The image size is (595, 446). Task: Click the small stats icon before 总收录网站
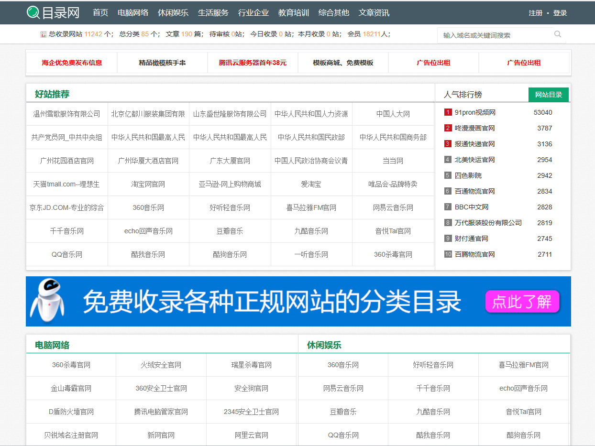click(44, 34)
